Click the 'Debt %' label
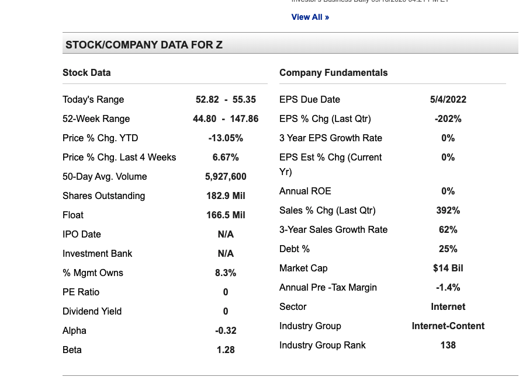The height and width of the screenshot is (377, 526). point(295,249)
